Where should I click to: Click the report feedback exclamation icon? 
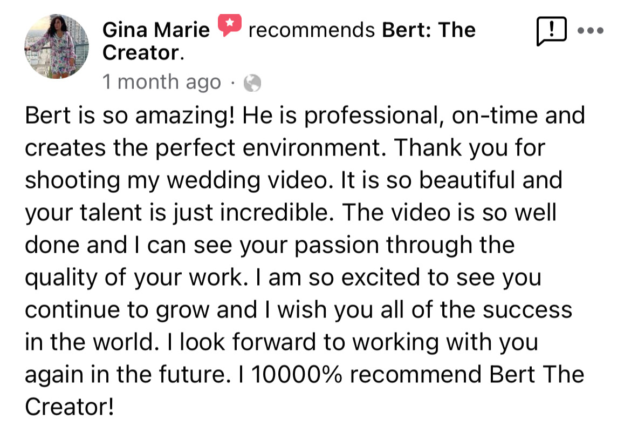(551, 32)
